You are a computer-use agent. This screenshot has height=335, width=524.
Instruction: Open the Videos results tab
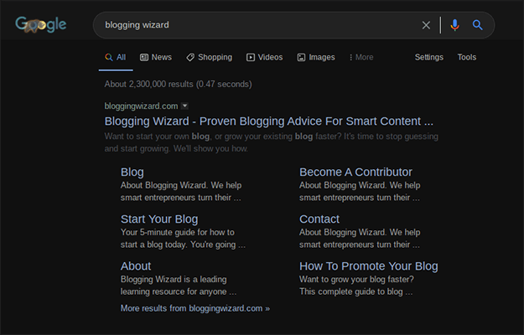click(x=264, y=57)
